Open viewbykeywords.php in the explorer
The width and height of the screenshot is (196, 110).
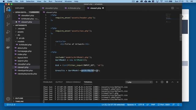coord(26,74)
